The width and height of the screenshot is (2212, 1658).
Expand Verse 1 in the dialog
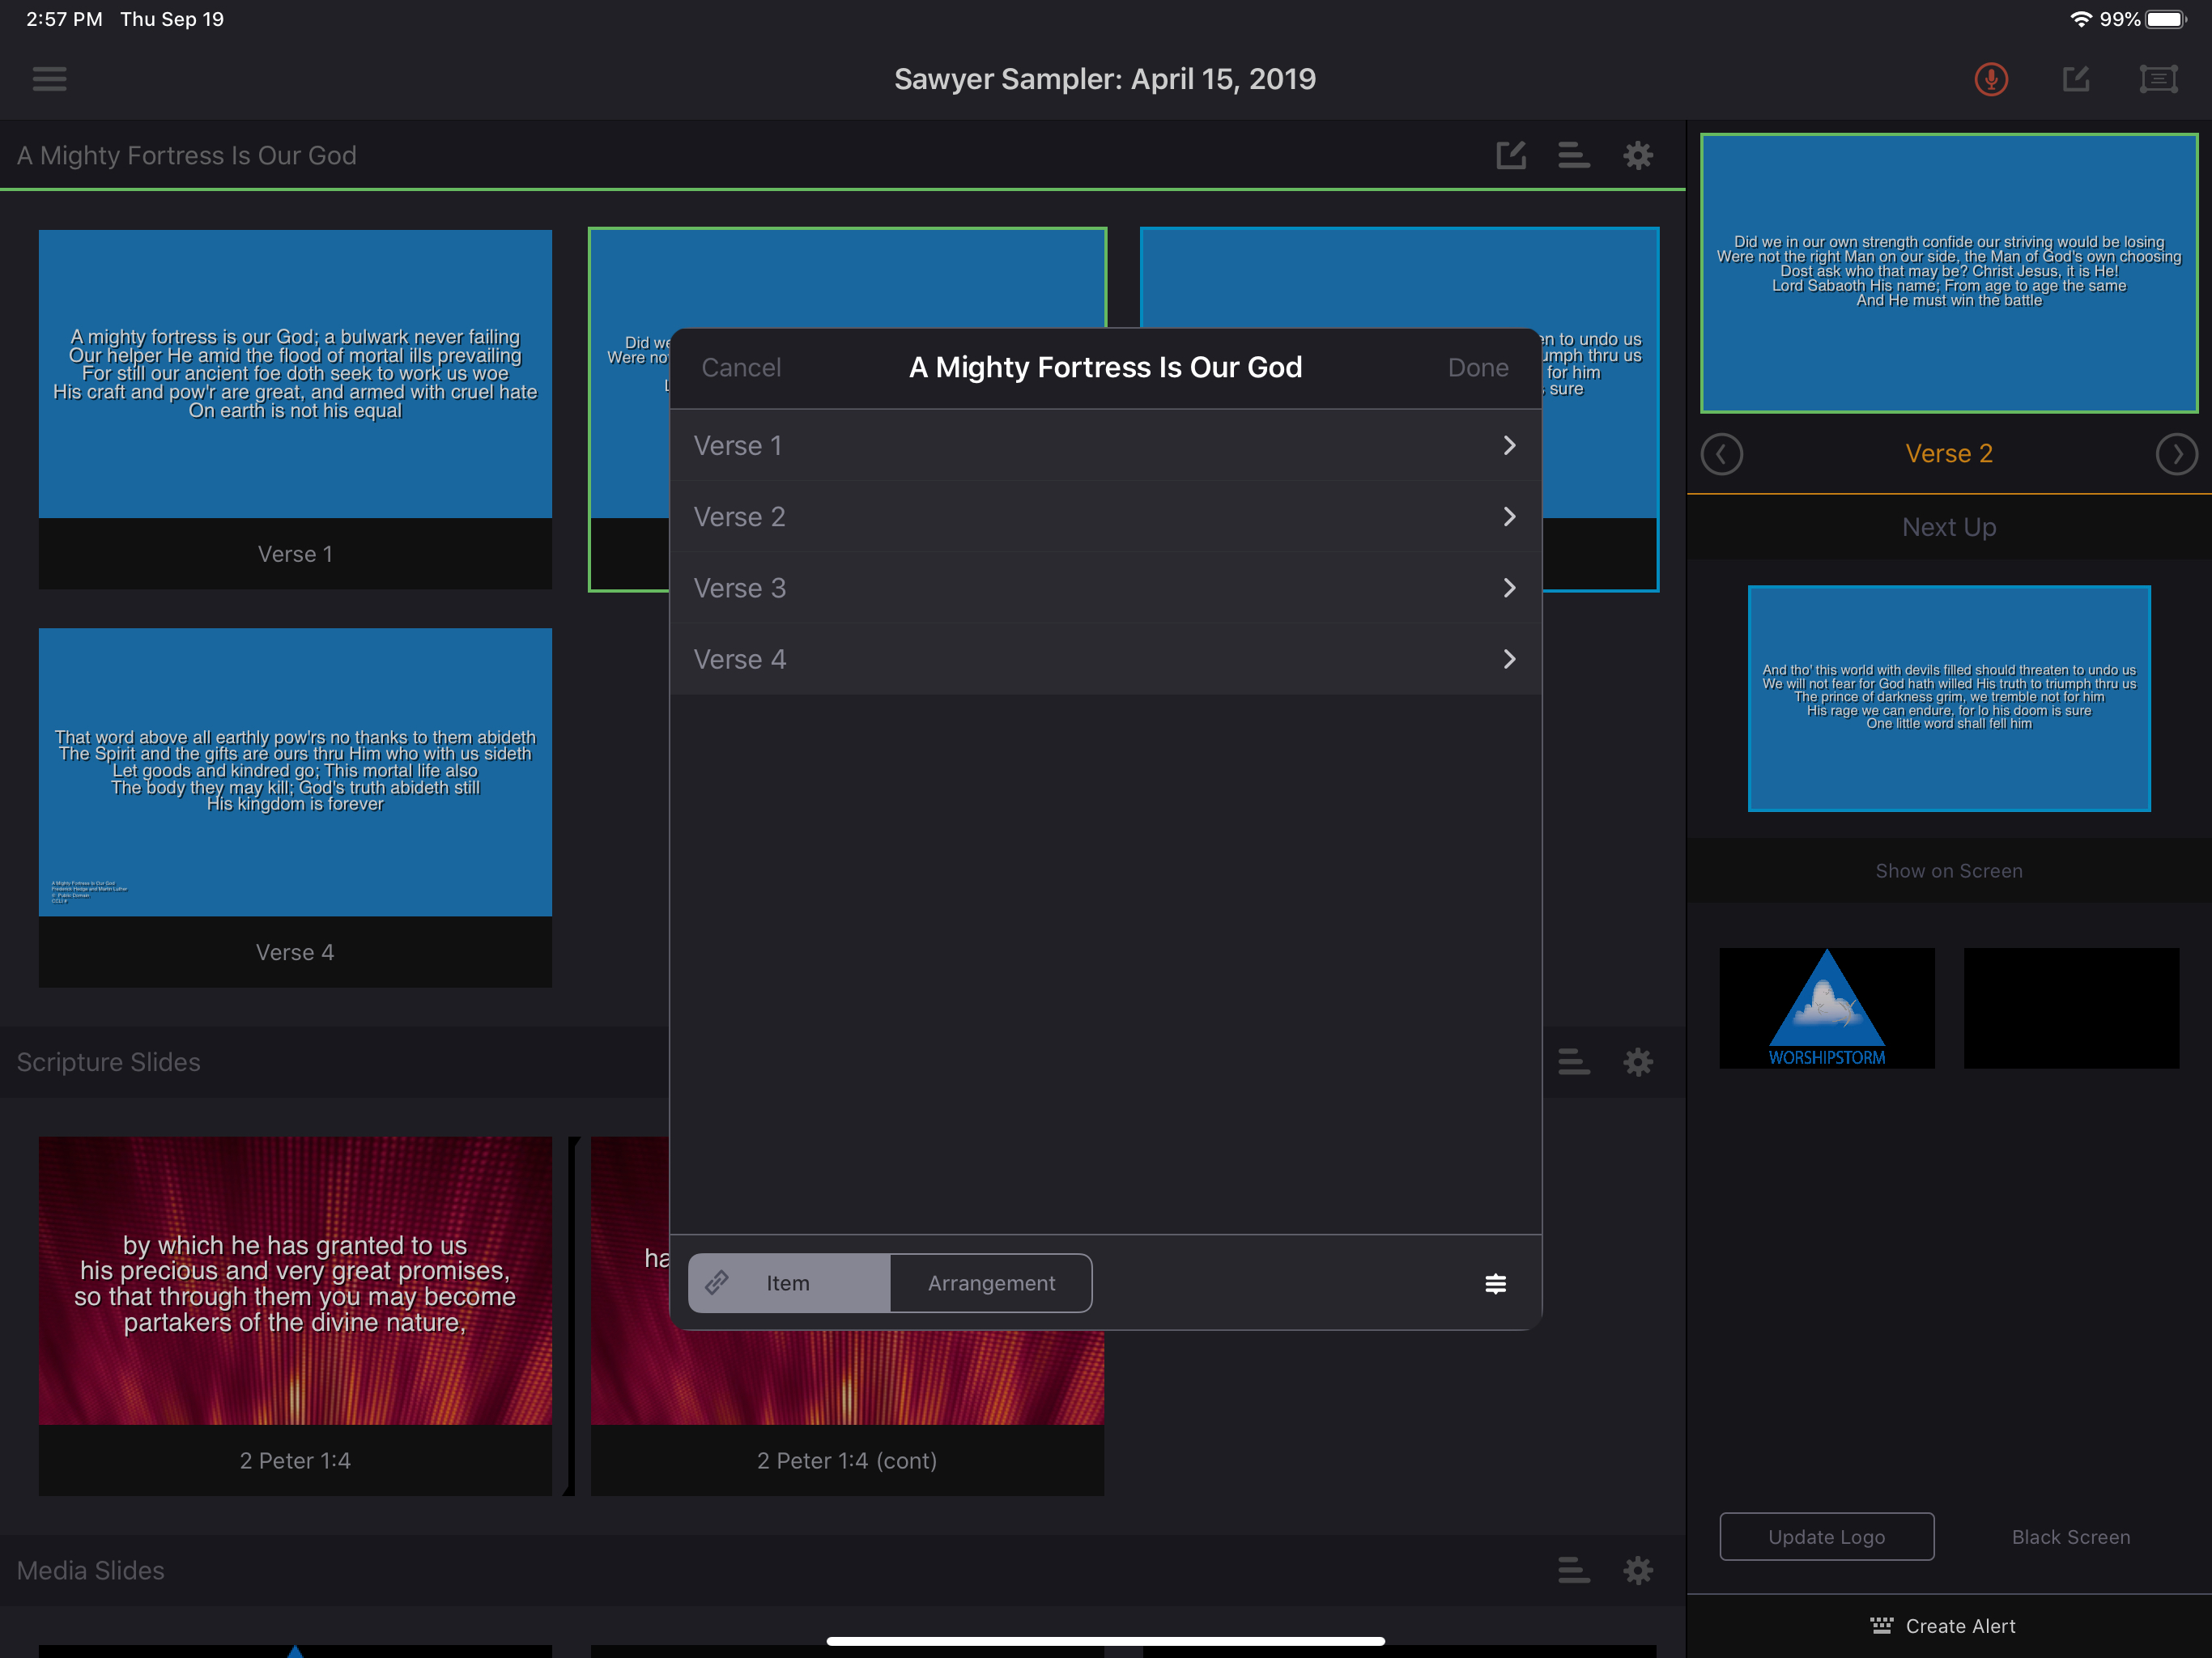point(1105,446)
